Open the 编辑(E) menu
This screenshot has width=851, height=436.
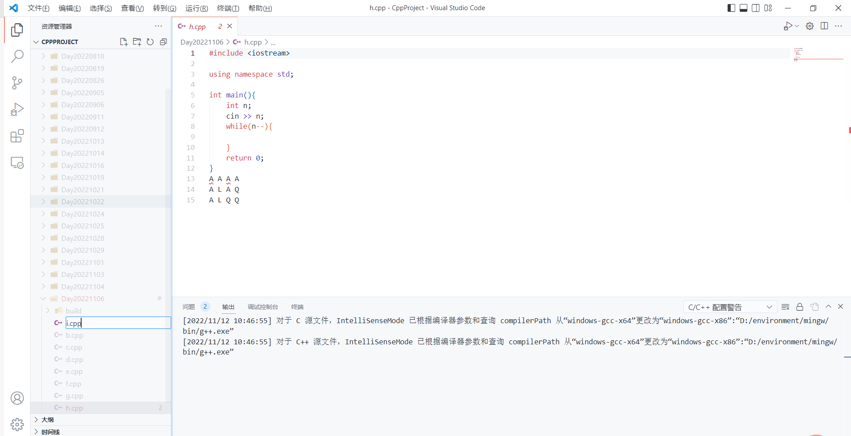tap(70, 8)
